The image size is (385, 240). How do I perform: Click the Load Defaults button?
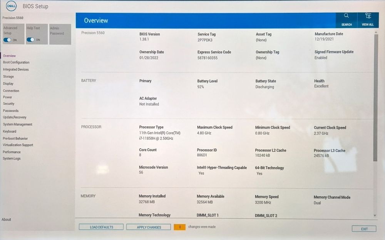click(x=101, y=227)
